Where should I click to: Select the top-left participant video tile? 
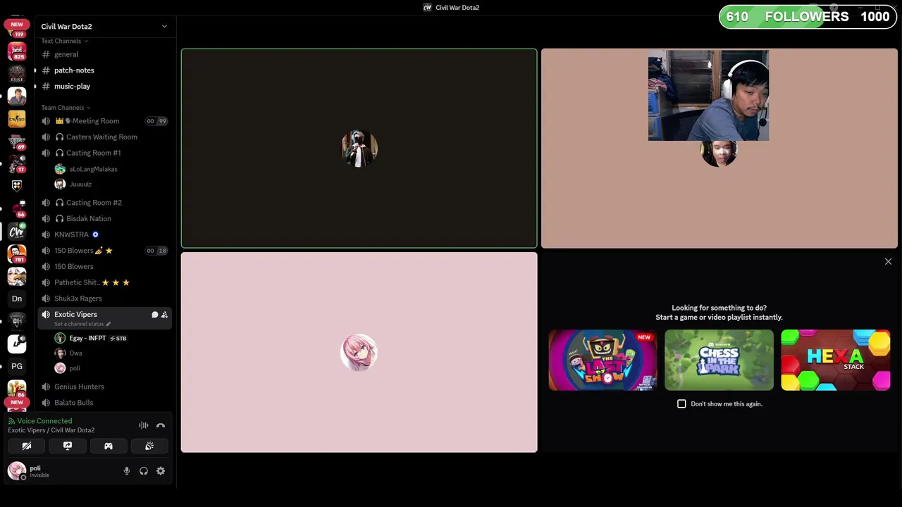(x=359, y=149)
